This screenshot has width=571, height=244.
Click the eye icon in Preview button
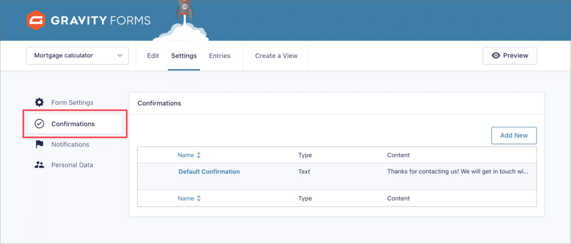click(496, 56)
